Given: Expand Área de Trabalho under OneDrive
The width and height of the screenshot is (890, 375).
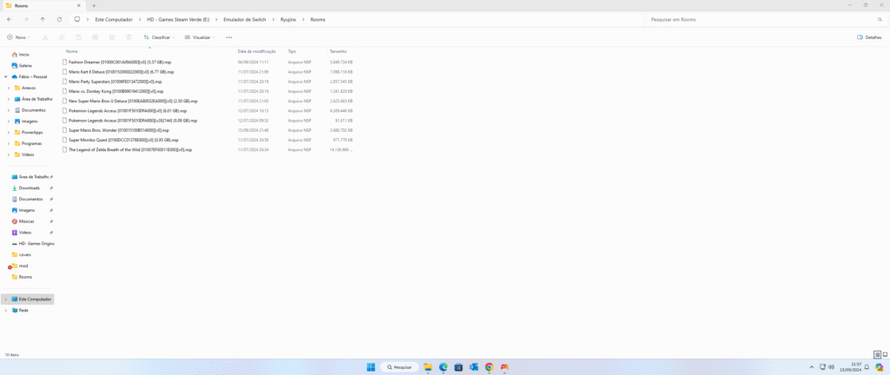Looking at the screenshot, I should point(9,99).
